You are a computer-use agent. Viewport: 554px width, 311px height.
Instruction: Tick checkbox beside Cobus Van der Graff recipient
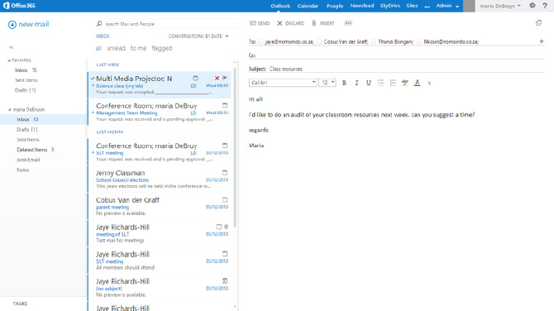pos(319,41)
